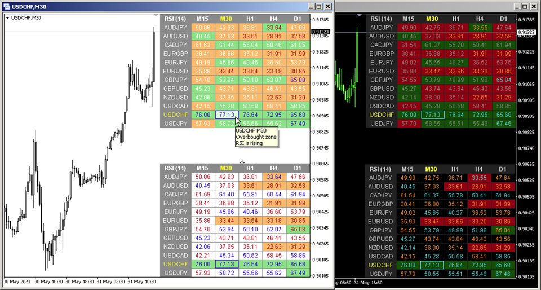Click the cyan-bordered 77.13 cell in the lower dark table
This screenshot has height=290, width=541.
(x=432, y=265)
